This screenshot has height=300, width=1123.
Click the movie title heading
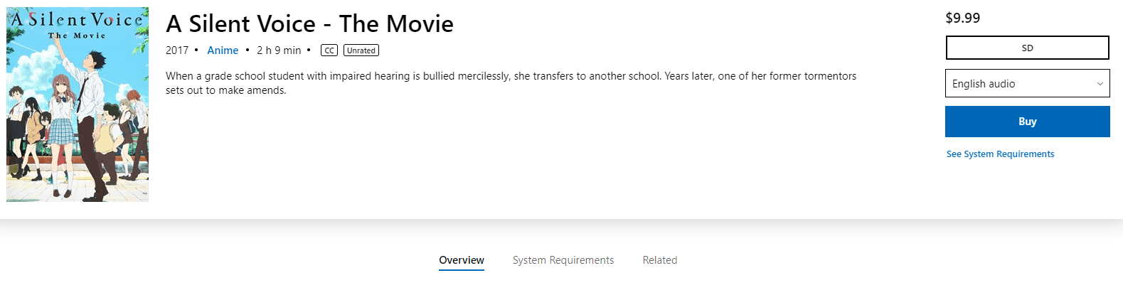[x=309, y=24]
